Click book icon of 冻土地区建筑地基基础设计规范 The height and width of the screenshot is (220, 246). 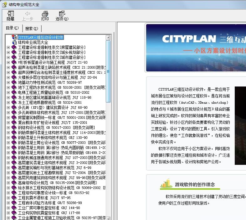14,97
